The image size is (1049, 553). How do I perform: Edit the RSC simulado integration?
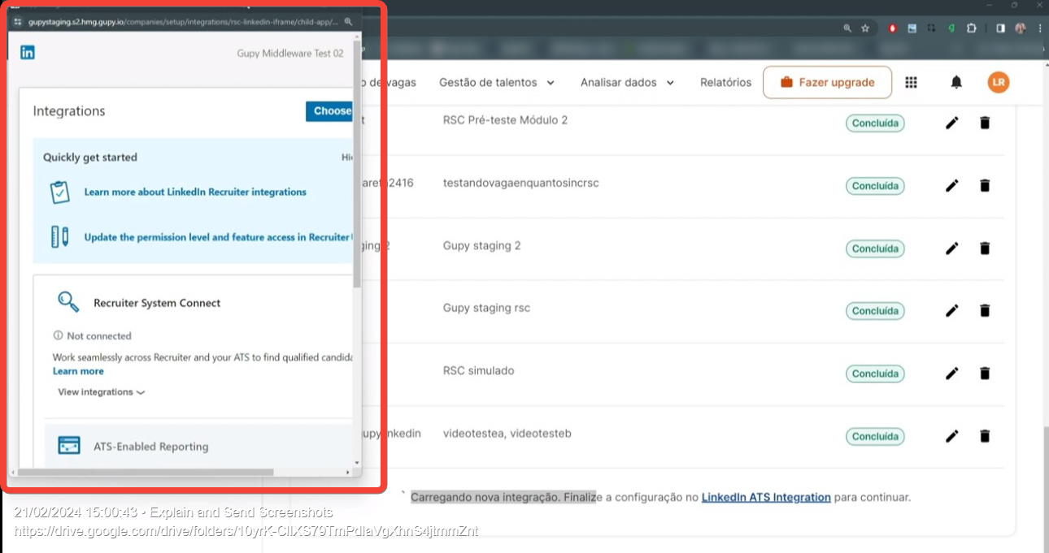click(x=952, y=373)
